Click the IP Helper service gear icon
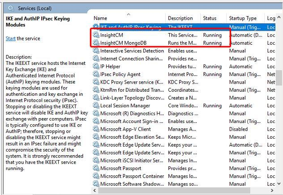 96,67
